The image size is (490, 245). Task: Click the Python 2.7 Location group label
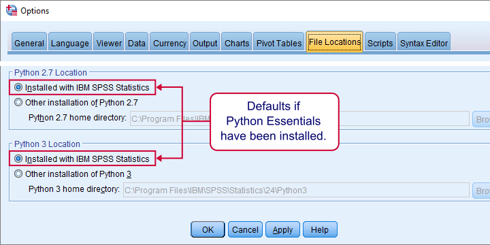pos(50,73)
